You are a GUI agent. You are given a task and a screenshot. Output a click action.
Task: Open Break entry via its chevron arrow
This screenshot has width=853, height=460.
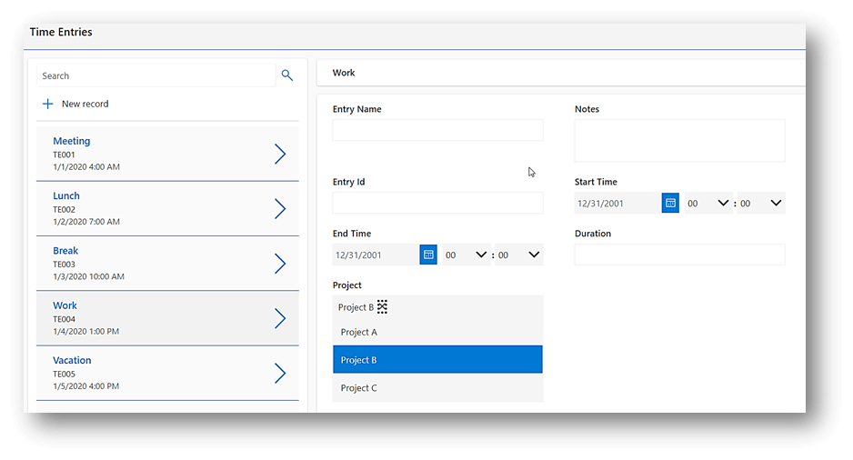[280, 264]
